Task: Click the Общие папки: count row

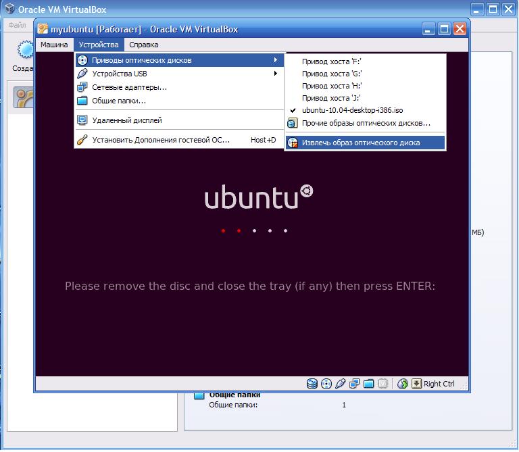Action: click(277, 405)
